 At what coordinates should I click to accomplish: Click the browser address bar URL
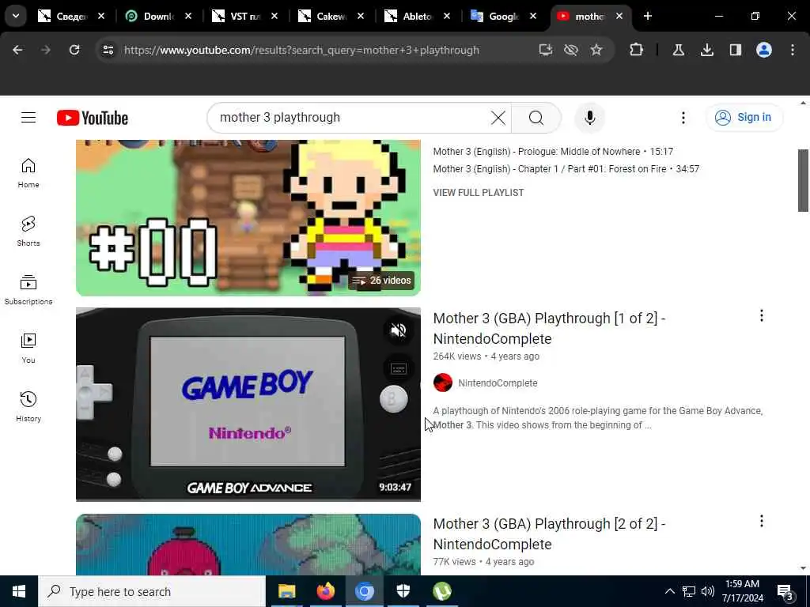point(301,50)
